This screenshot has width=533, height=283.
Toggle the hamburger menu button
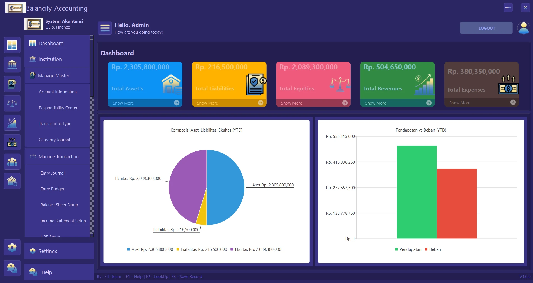click(x=105, y=28)
